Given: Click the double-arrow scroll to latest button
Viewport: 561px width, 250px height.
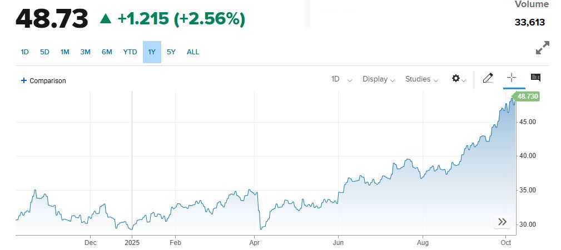Looking at the screenshot, I should (x=502, y=222).
